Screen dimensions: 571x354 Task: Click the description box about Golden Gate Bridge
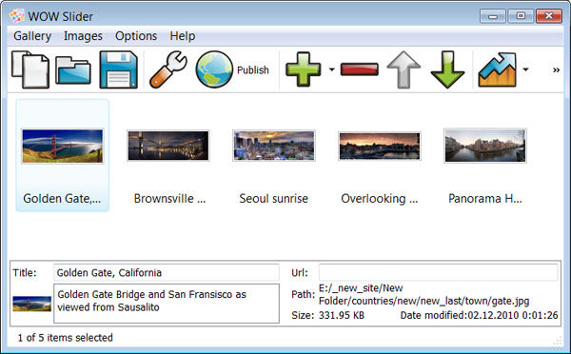[x=167, y=304]
